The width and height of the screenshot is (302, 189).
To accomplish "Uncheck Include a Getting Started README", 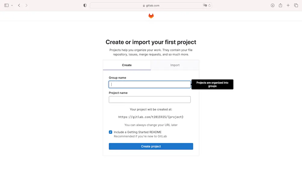I will click(111, 132).
